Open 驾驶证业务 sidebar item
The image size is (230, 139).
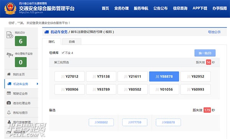pos(20,94)
